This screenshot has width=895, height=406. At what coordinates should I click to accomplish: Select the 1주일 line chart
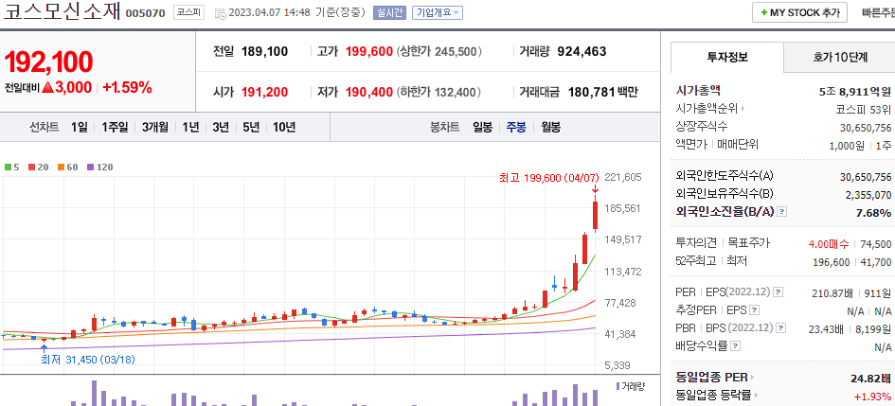(x=115, y=127)
